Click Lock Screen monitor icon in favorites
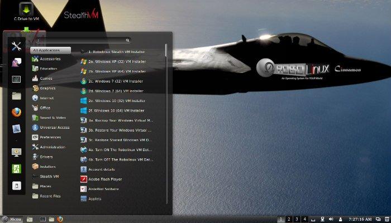 16,152
